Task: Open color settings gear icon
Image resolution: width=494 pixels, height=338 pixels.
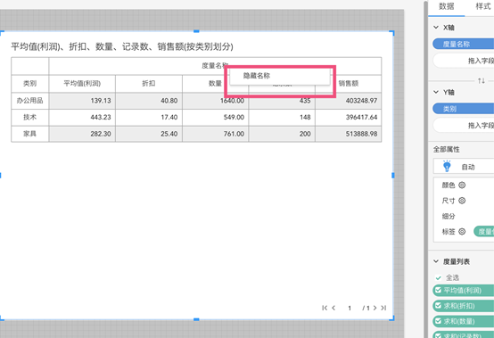Action: [x=462, y=185]
